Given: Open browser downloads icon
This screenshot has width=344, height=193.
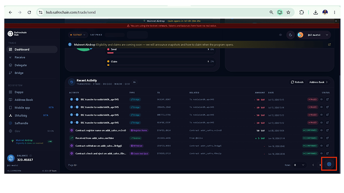Looking at the screenshot, I should point(316,12).
